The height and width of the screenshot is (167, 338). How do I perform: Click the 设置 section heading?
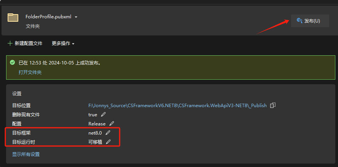pos(17,93)
